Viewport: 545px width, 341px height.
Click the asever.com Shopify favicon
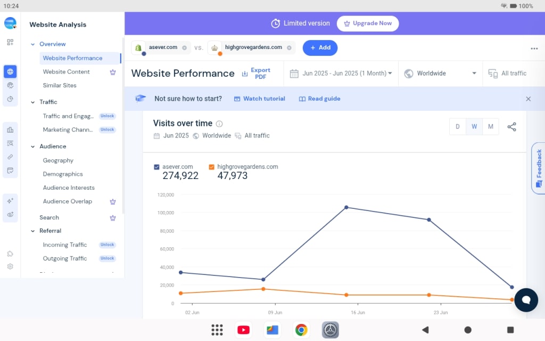[138, 47]
